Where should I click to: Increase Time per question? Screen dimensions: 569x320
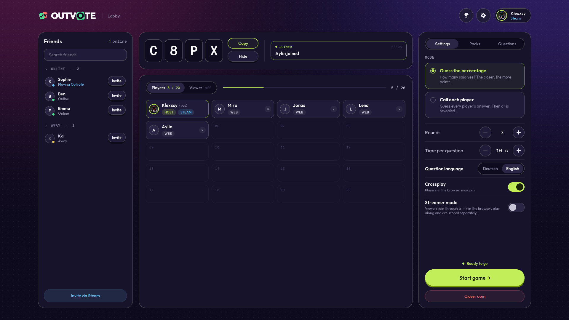pos(519,151)
